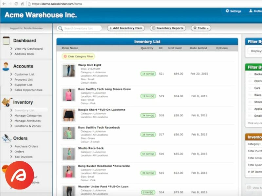
Task: Open Tax Invoices
Action: coord(24,157)
